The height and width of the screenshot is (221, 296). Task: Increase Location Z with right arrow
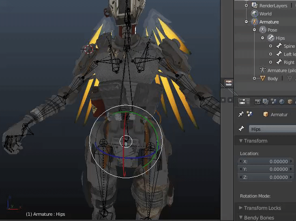tap(291, 177)
